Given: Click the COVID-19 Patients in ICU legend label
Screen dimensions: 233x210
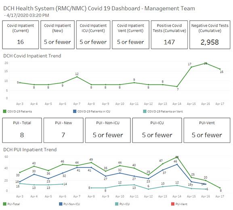Looking at the screenshot, I should tap(94, 111).
